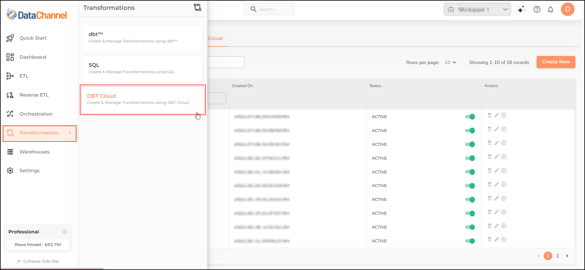Click the Rows Moved - 692.7M label
Viewport: 585px width, 270px height.
click(38, 245)
